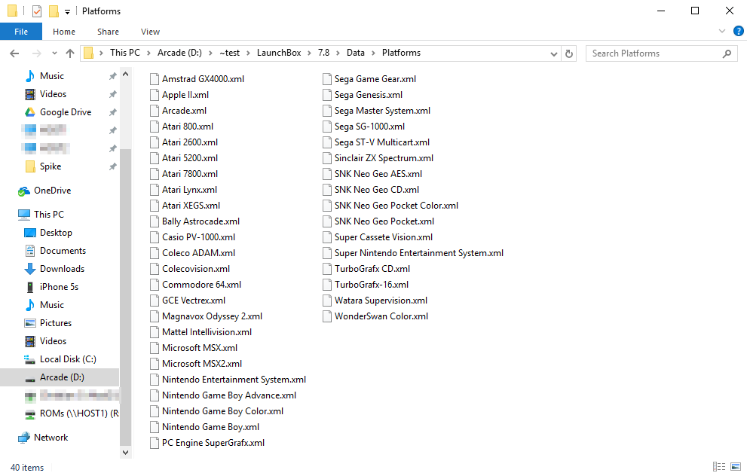This screenshot has width=747, height=476.
Task: Select SNK Neo Geo AES.xml file icon
Action: pos(327,174)
